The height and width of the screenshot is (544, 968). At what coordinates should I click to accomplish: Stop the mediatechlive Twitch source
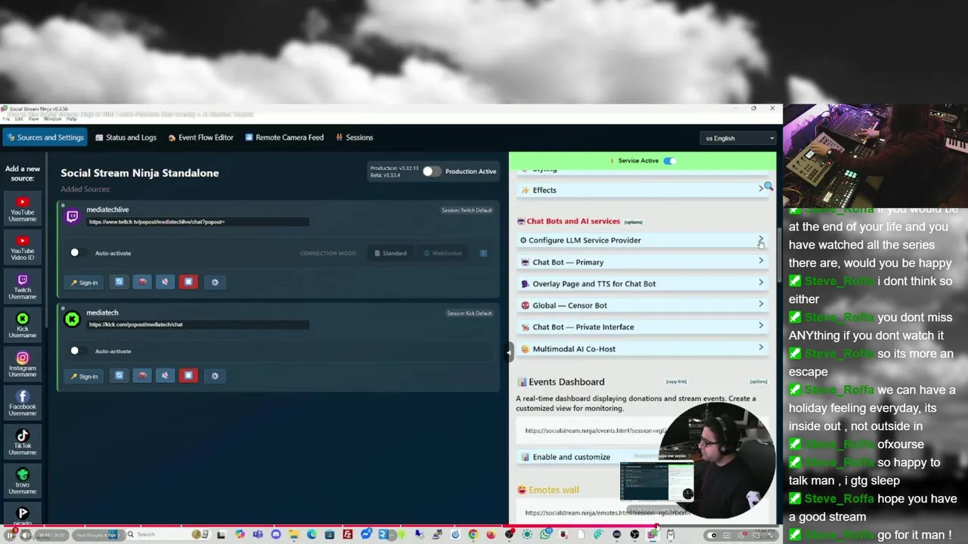point(188,282)
